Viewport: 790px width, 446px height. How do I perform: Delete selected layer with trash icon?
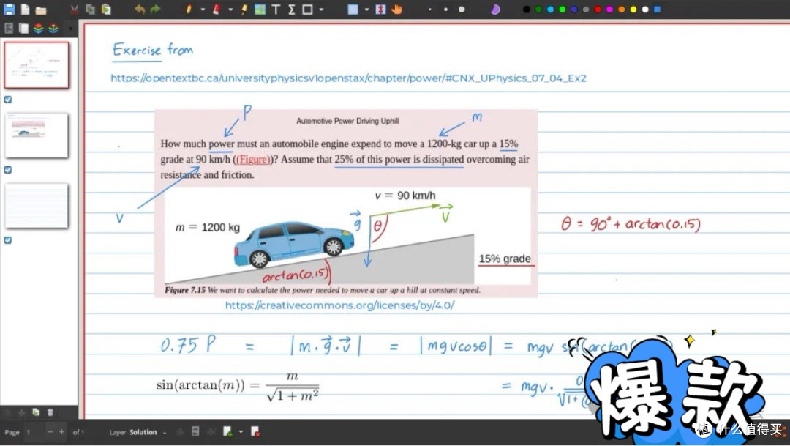pos(50,412)
